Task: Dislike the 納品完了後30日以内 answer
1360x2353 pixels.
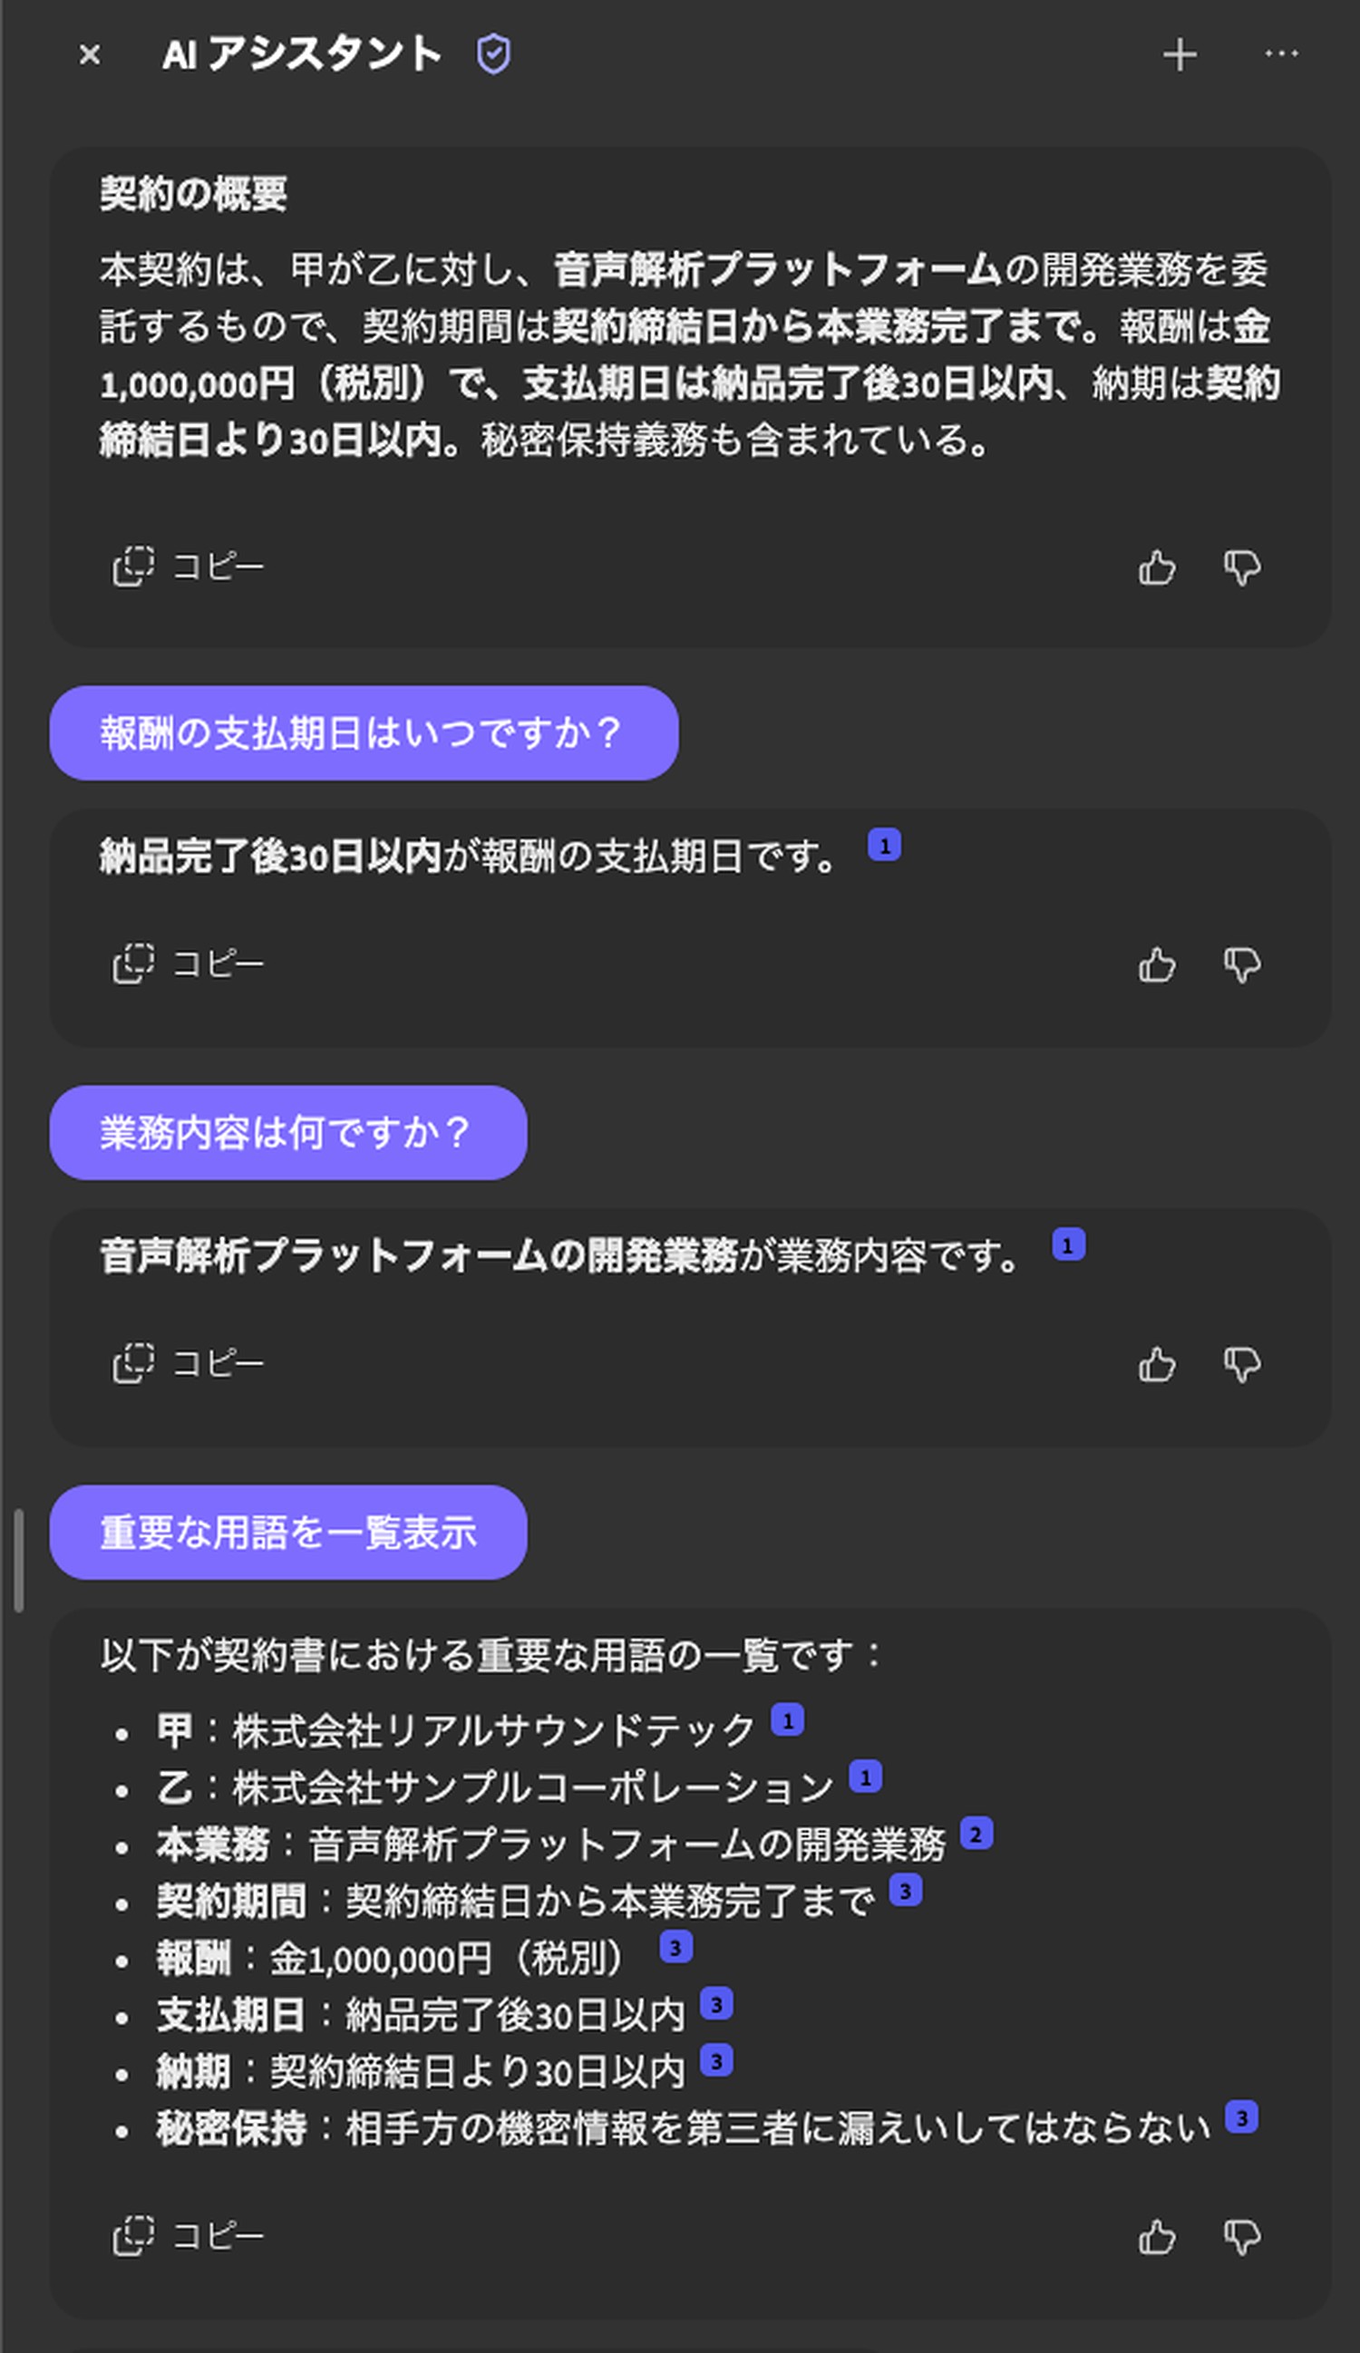Action: pos(1242,965)
